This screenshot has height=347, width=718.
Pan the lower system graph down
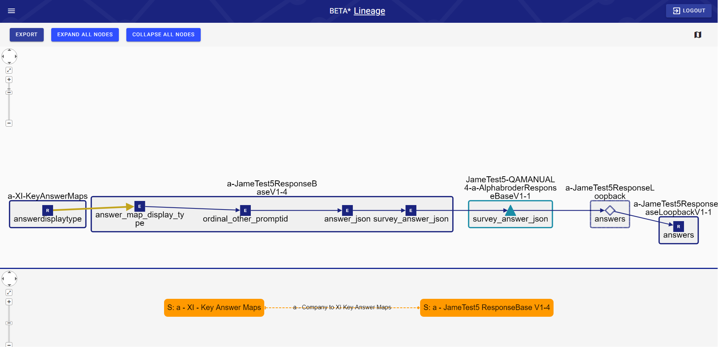[x=9, y=285]
